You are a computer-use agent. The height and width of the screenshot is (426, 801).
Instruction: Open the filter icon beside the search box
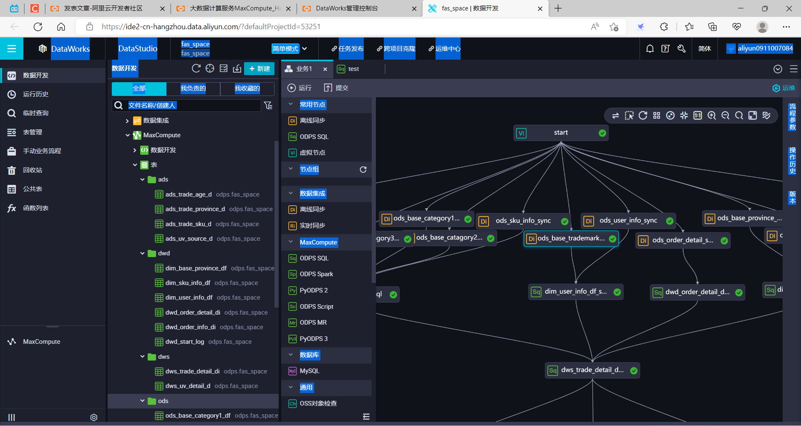point(268,106)
